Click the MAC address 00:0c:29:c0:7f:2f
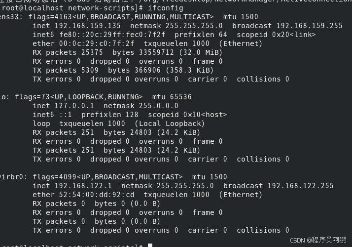The height and width of the screenshot is (247, 352). pos(97,43)
